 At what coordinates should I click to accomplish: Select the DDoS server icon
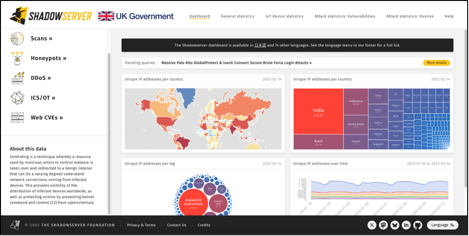[18, 78]
